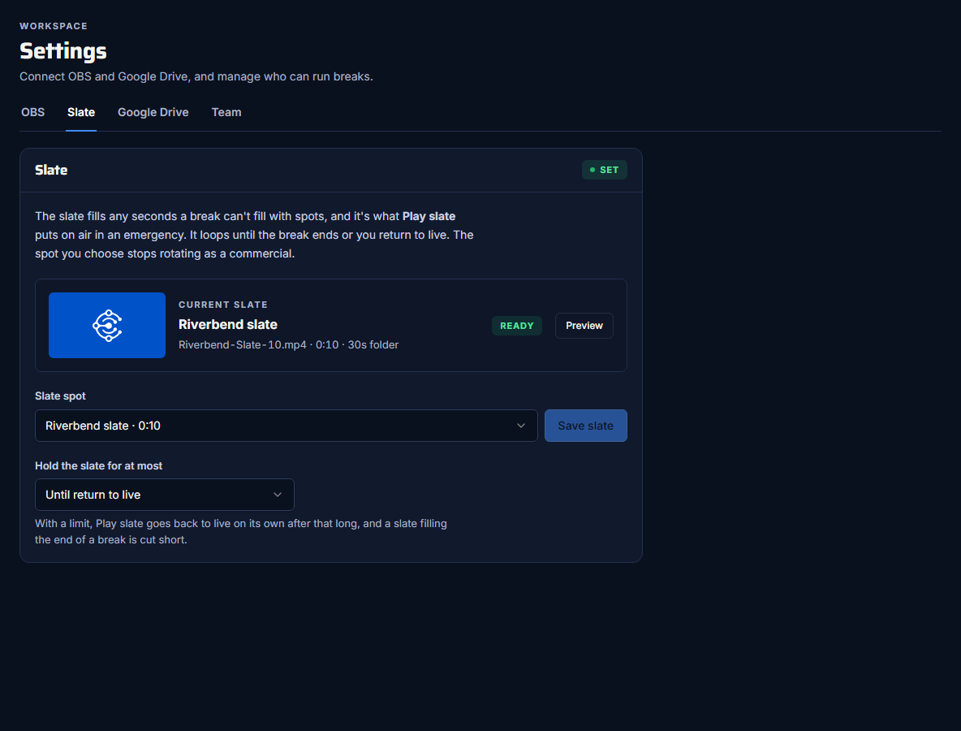Click the READY status badge
This screenshot has width=961, height=731.
click(x=517, y=326)
